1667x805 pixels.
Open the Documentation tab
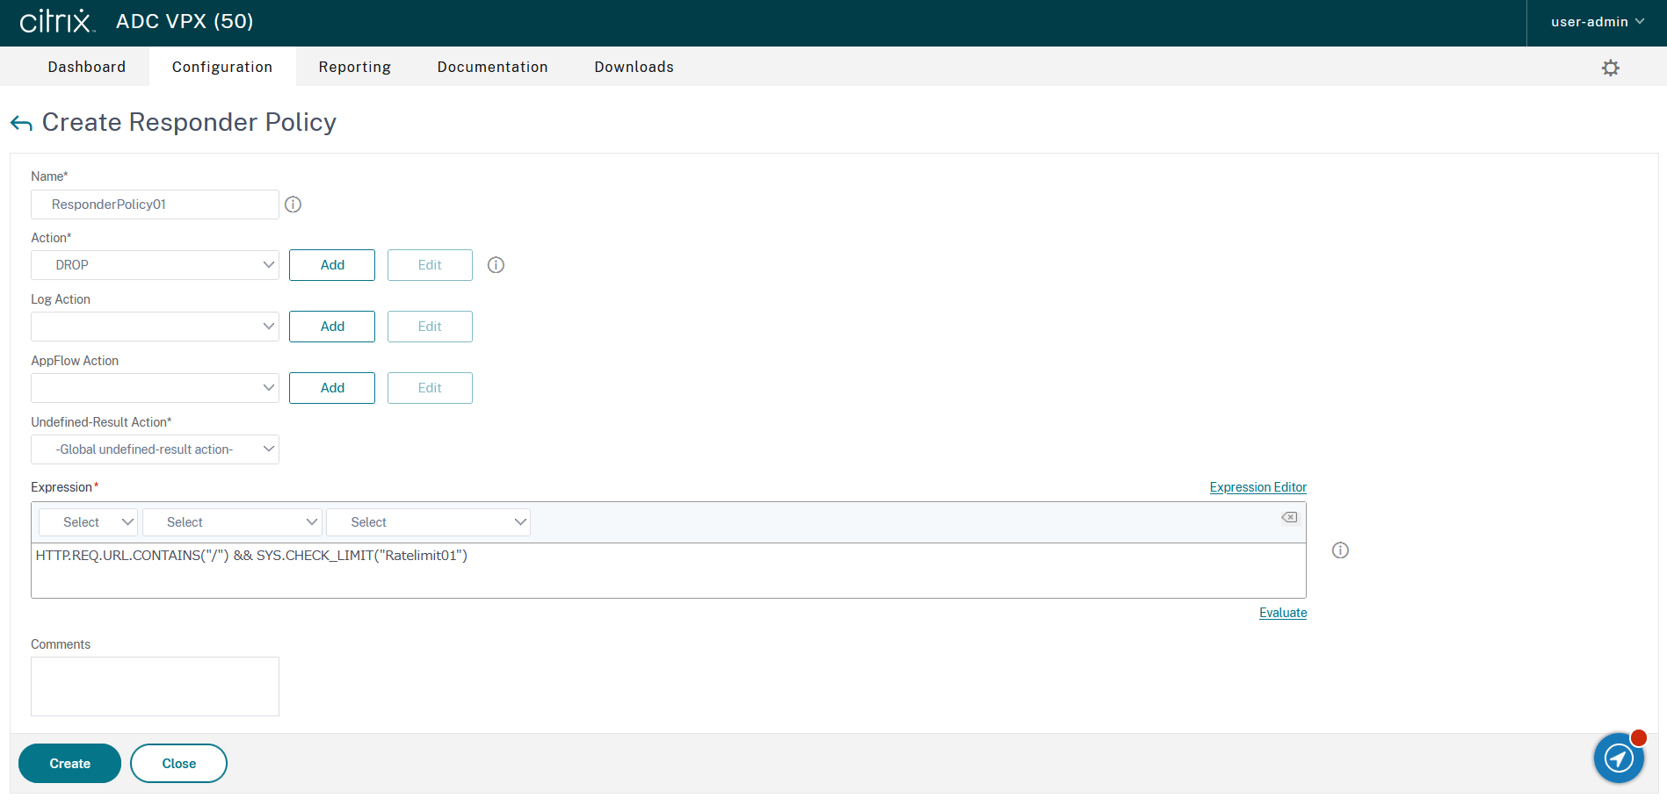(x=493, y=67)
